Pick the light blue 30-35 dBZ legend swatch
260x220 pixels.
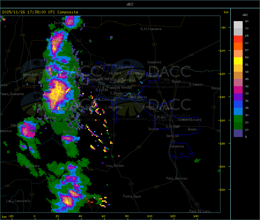238,112
